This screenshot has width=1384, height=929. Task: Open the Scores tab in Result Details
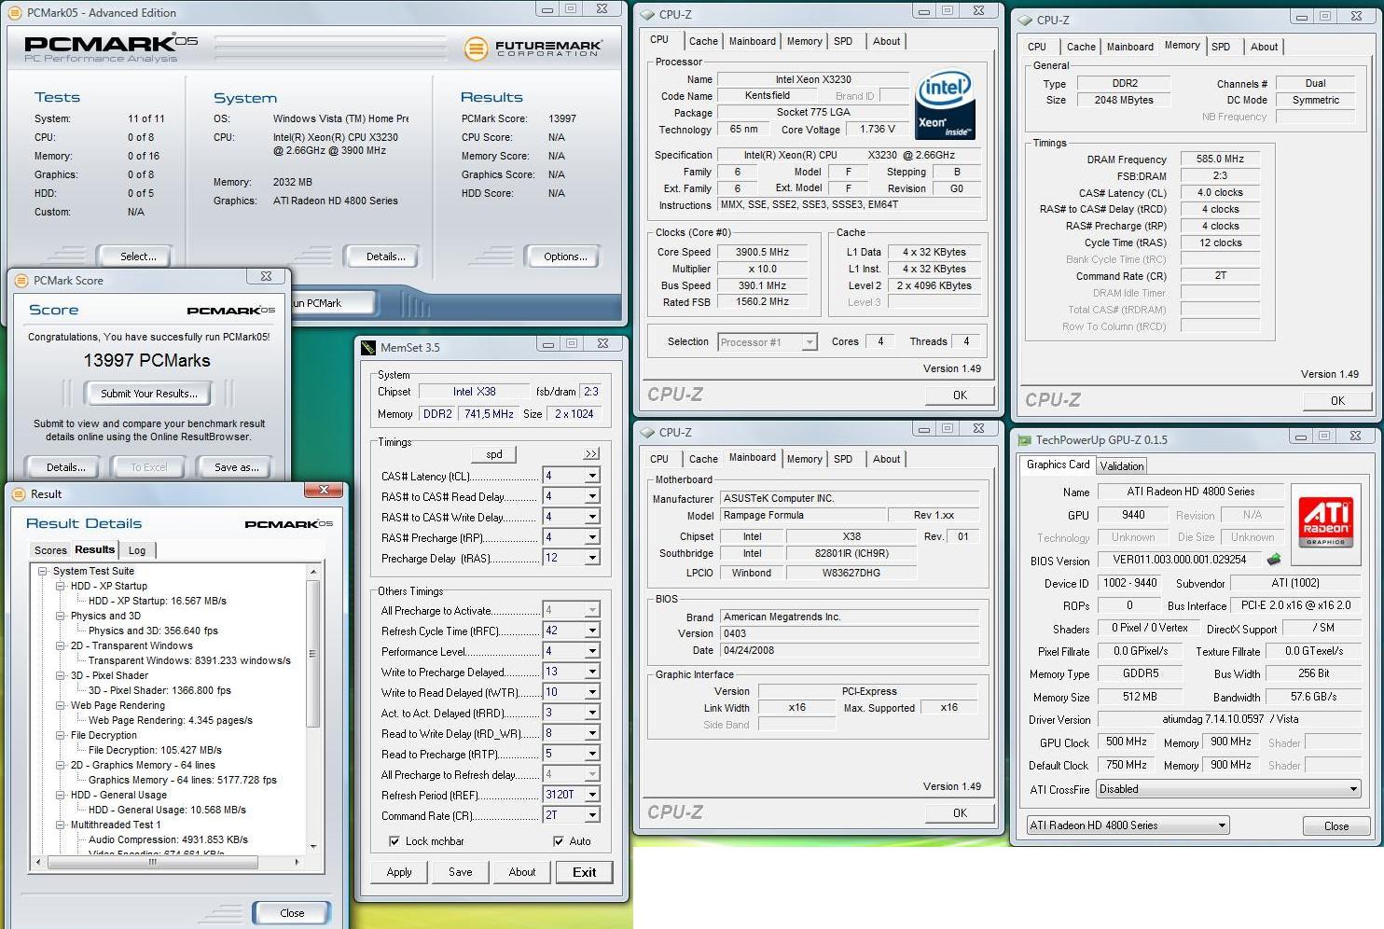(x=50, y=550)
